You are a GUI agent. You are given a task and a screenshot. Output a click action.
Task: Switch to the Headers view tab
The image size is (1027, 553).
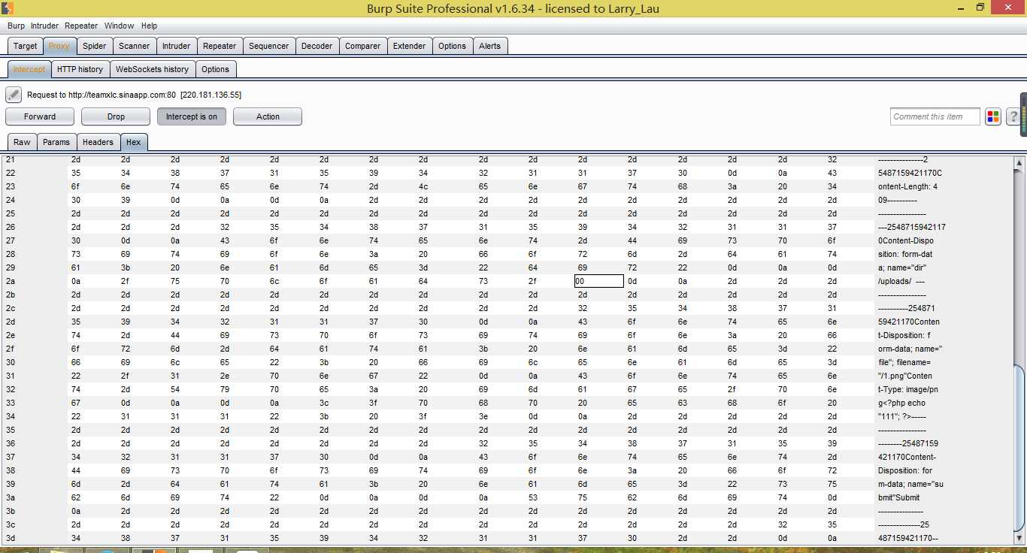pos(98,142)
